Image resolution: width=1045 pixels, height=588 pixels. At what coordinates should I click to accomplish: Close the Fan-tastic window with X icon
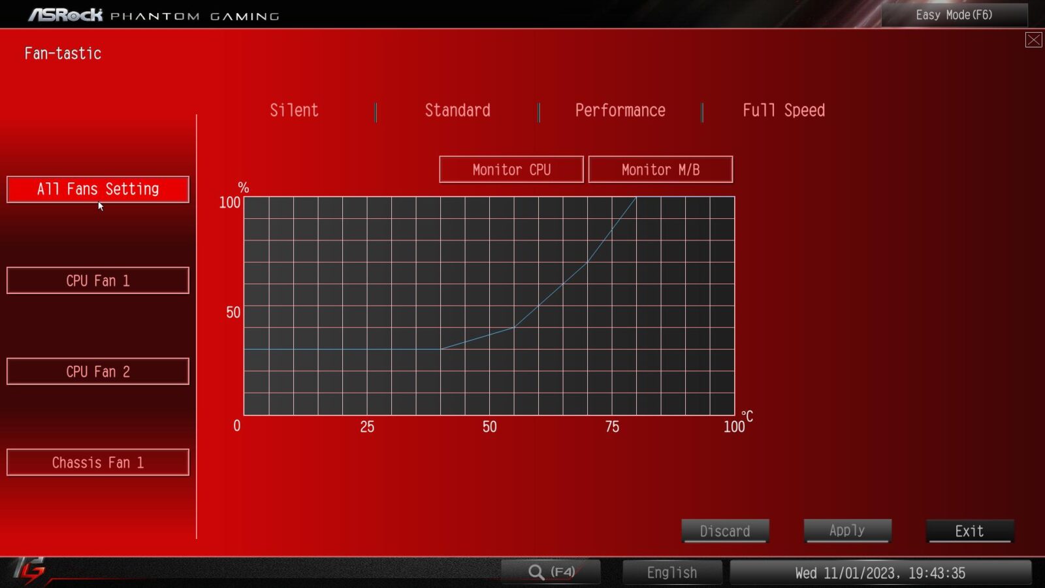(x=1033, y=40)
